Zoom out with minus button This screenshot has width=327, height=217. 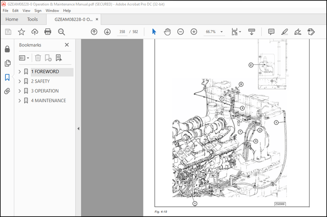(180, 32)
